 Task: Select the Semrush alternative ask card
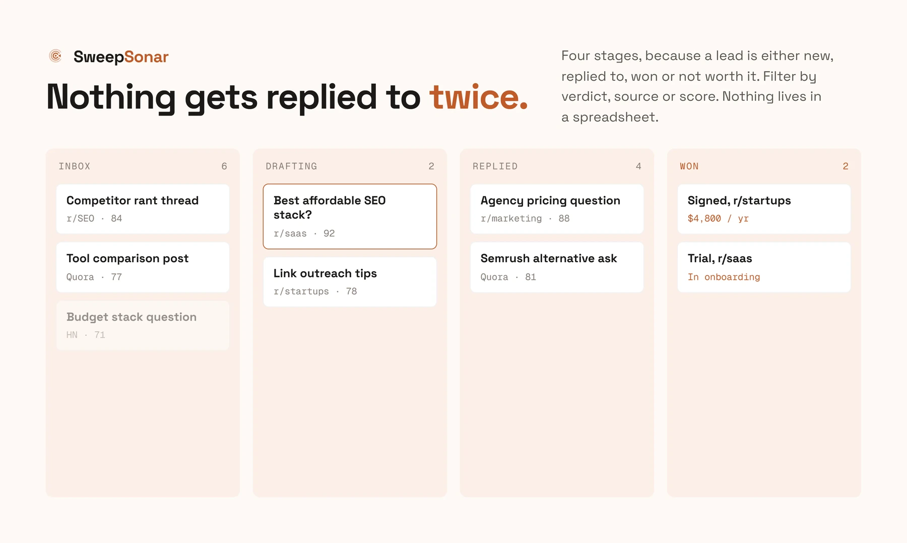pos(557,267)
